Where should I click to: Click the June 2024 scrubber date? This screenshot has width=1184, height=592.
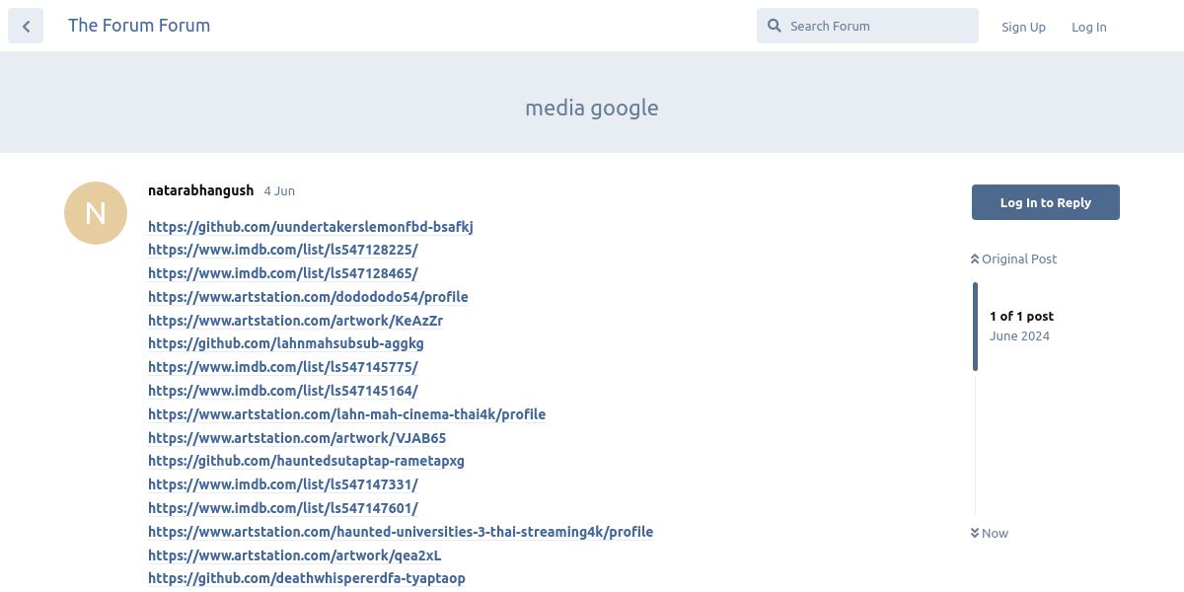click(1019, 335)
